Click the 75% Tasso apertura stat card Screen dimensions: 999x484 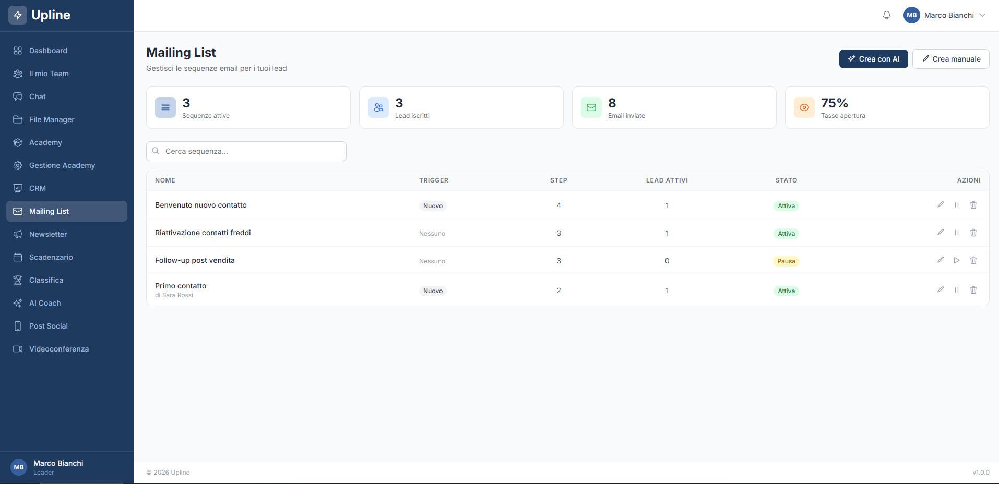886,107
